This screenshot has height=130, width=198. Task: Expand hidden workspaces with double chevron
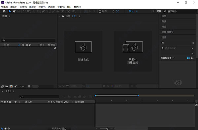click(153, 11)
